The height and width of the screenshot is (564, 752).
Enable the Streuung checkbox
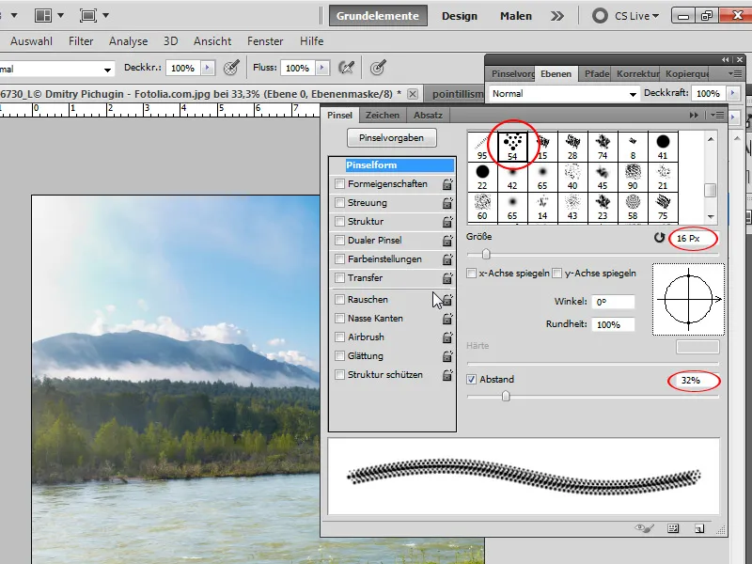[x=339, y=203]
